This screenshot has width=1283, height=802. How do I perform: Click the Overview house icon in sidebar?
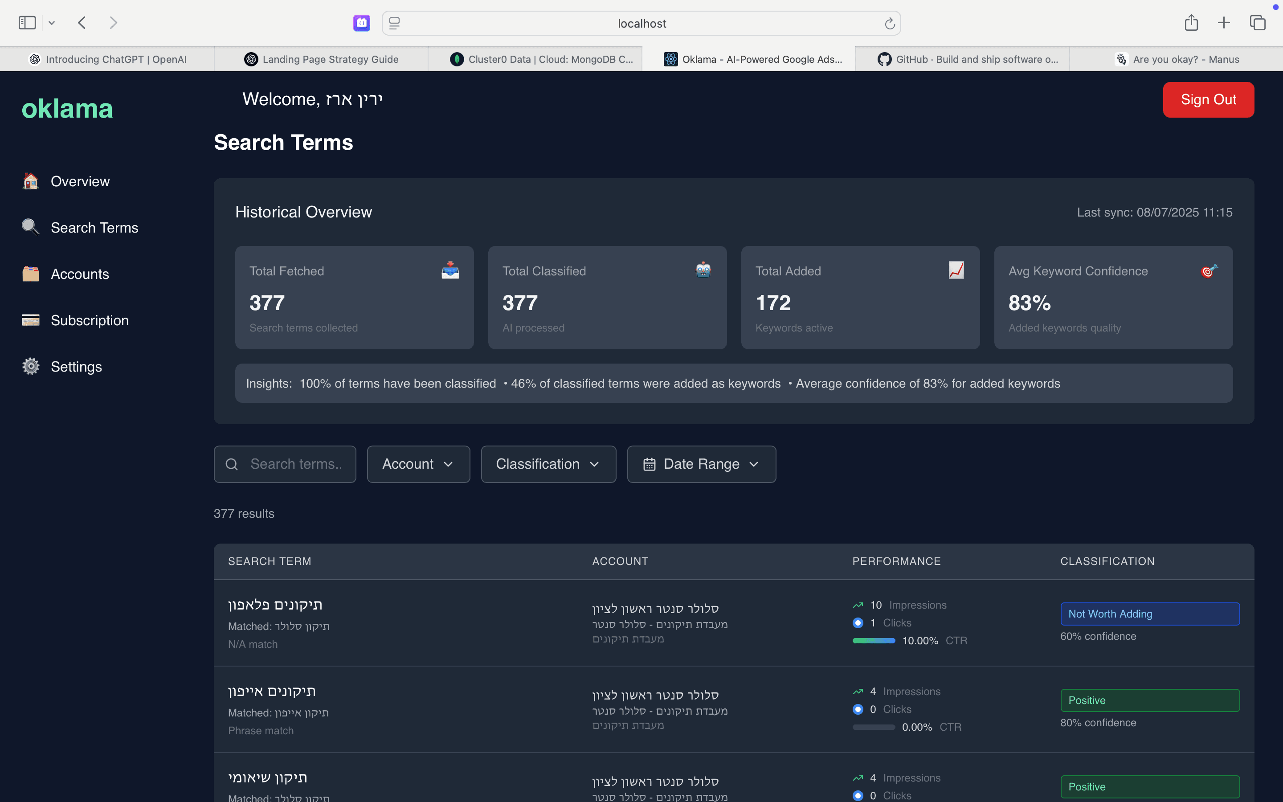31,181
